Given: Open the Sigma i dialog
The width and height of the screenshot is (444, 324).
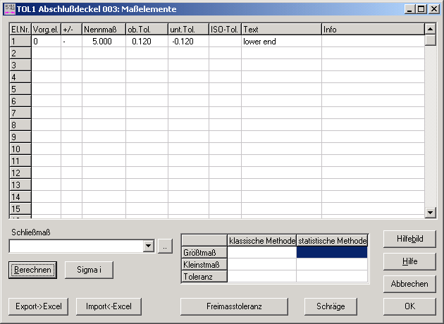Looking at the screenshot, I should click(x=89, y=270).
